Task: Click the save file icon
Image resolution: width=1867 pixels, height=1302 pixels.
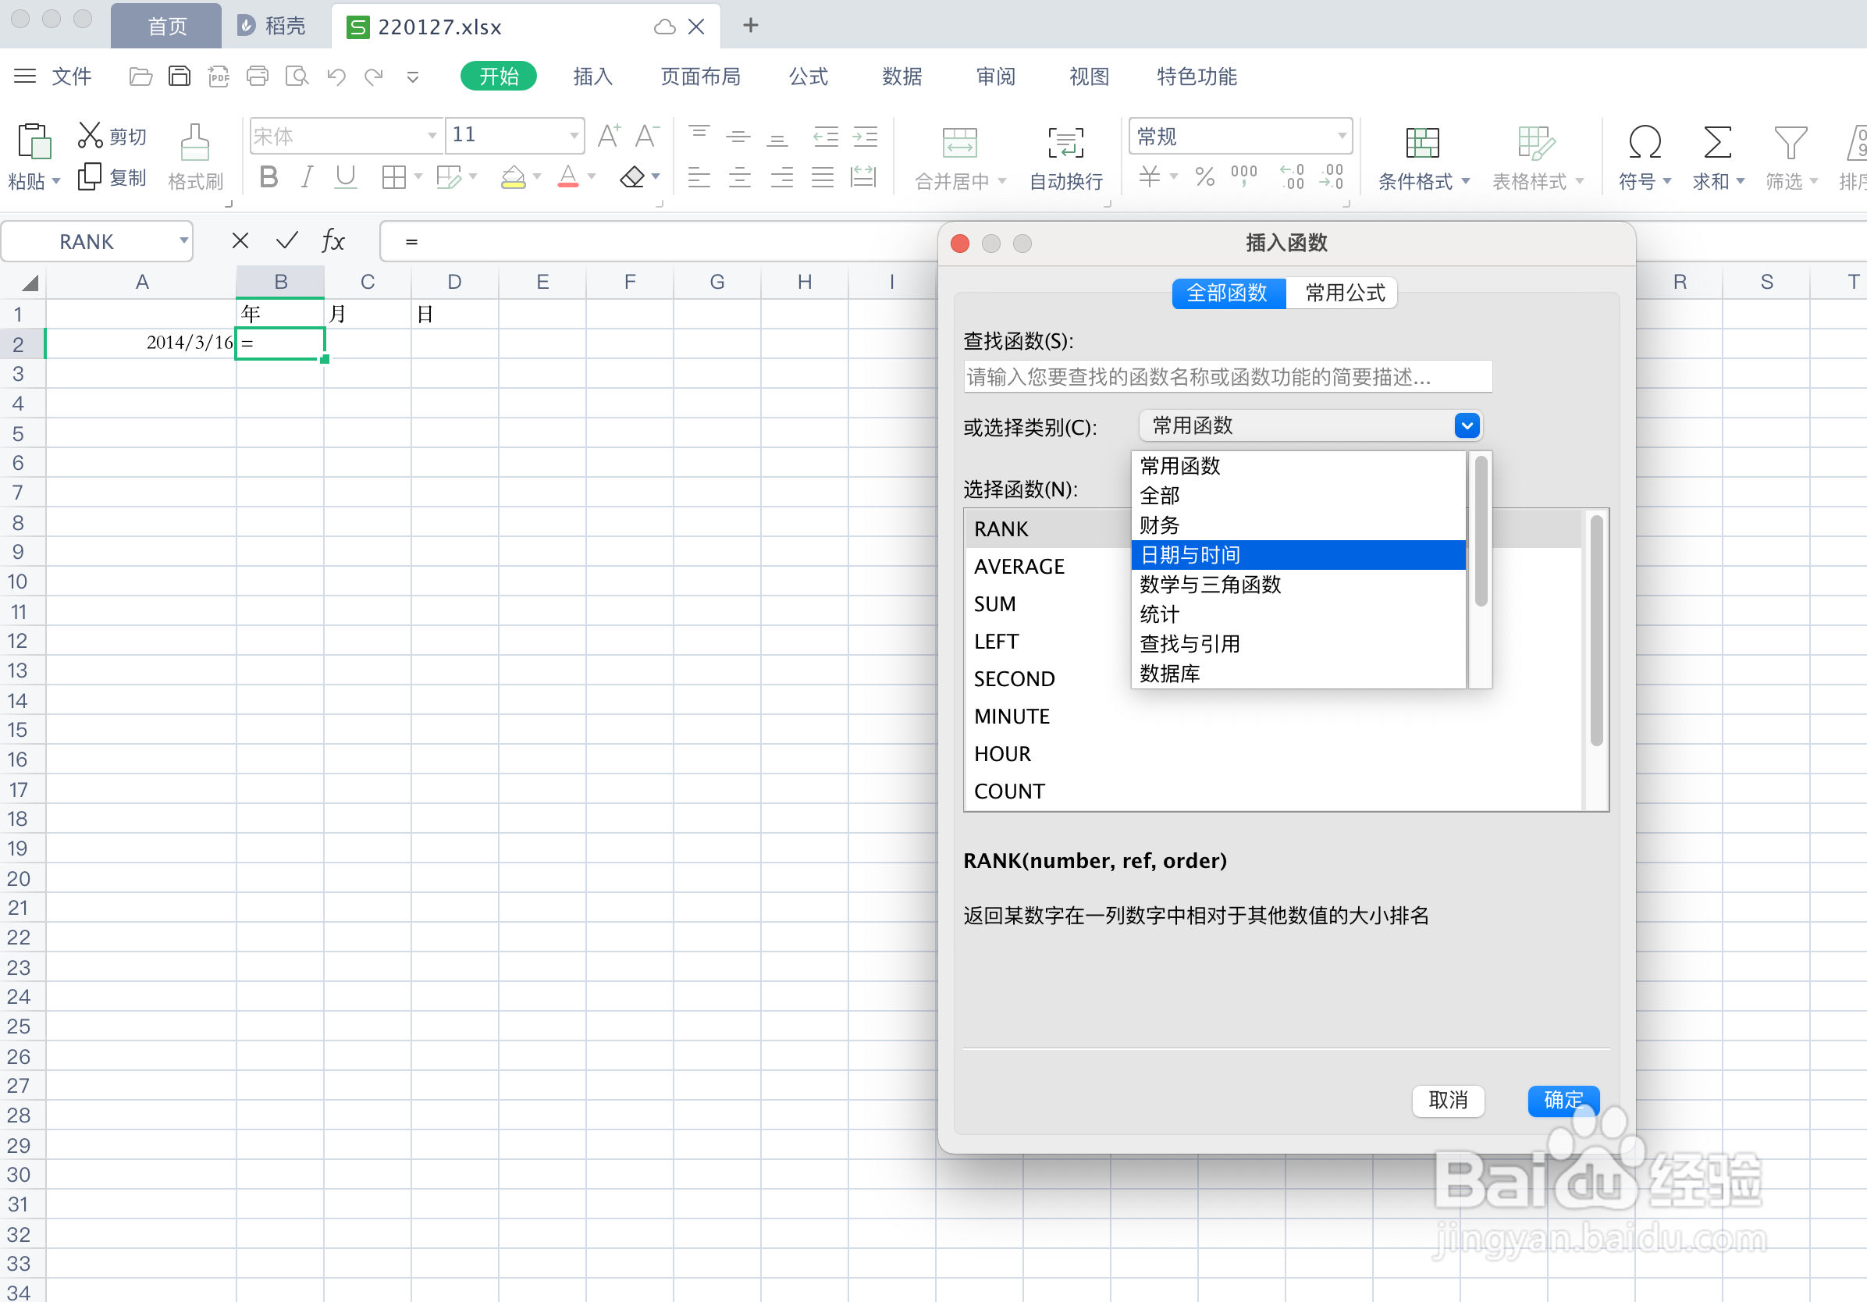Action: pyautogui.click(x=179, y=76)
